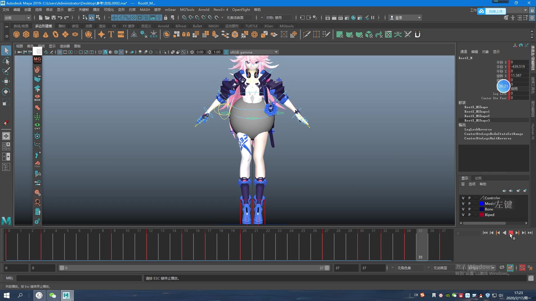Create a polygon sphere from the shelf
536x301 pixels.
16,35
